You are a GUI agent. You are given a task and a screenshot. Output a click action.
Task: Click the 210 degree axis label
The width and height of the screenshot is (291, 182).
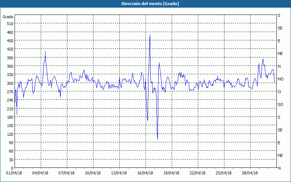tap(10, 109)
